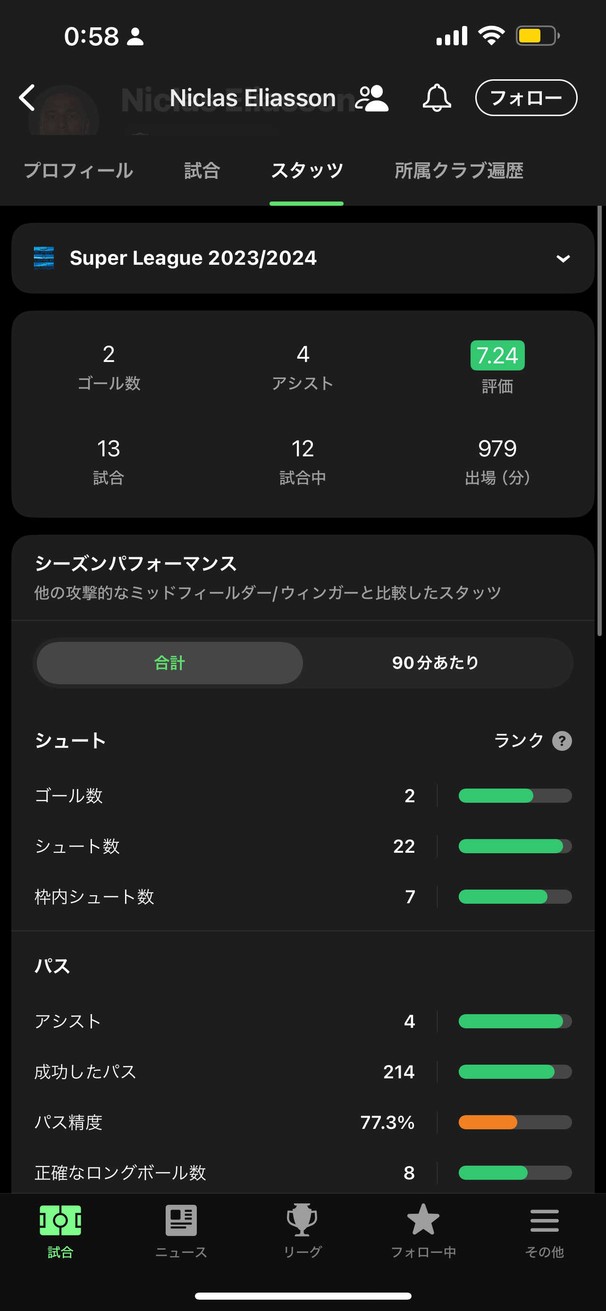Tap the back arrow icon
606x1311 pixels.
tap(27, 98)
